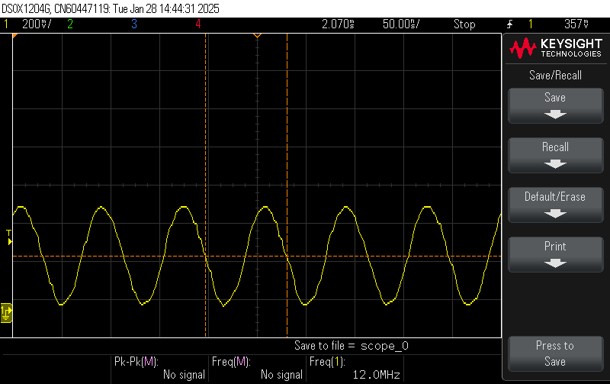This screenshot has width=610, height=384.
Task: Open the Recall submenu
Action: [x=555, y=155]
